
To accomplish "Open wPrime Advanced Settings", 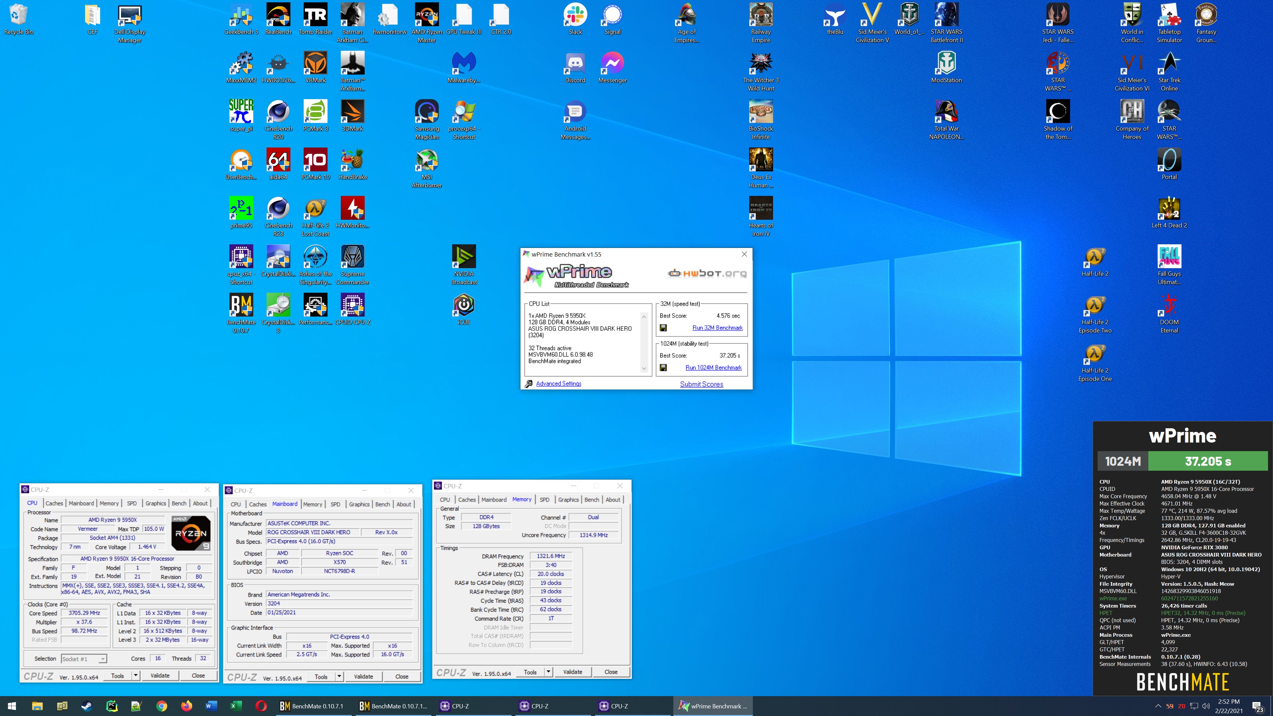I will point(558,384).
